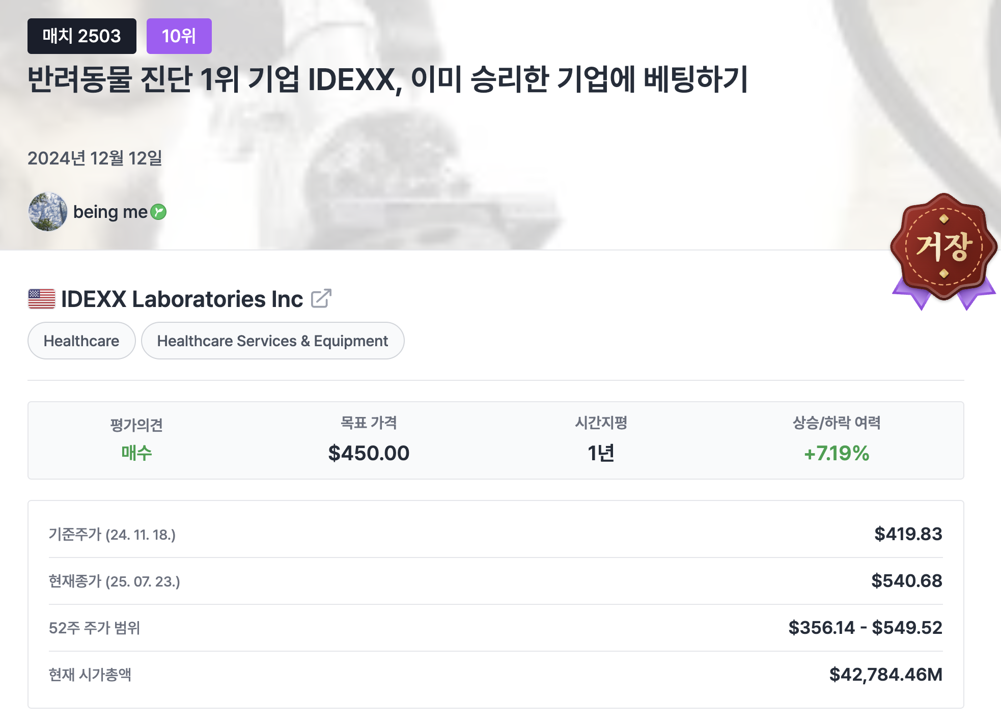
Task: Select the Healthcare Services & Equipment tag
Action: point(272,341)
